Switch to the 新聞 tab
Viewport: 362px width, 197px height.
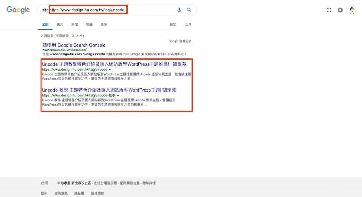tap(74, 24)
